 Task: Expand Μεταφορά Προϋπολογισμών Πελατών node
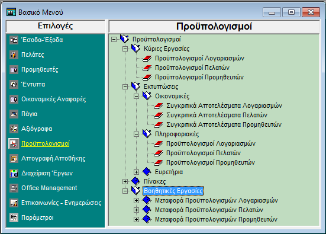[x=136, y=210]
